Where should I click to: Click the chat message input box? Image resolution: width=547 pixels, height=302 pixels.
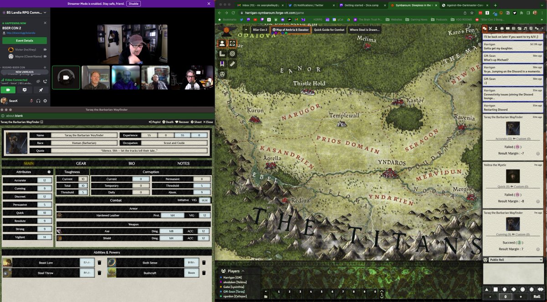513,274
